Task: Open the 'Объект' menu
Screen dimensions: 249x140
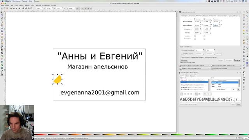Action: [x=21, y=5]
